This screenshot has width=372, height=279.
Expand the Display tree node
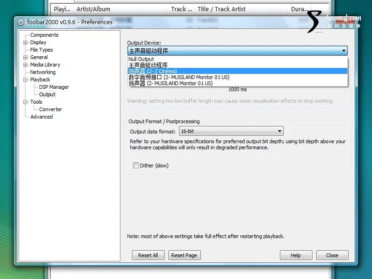[x=25, y=42]
